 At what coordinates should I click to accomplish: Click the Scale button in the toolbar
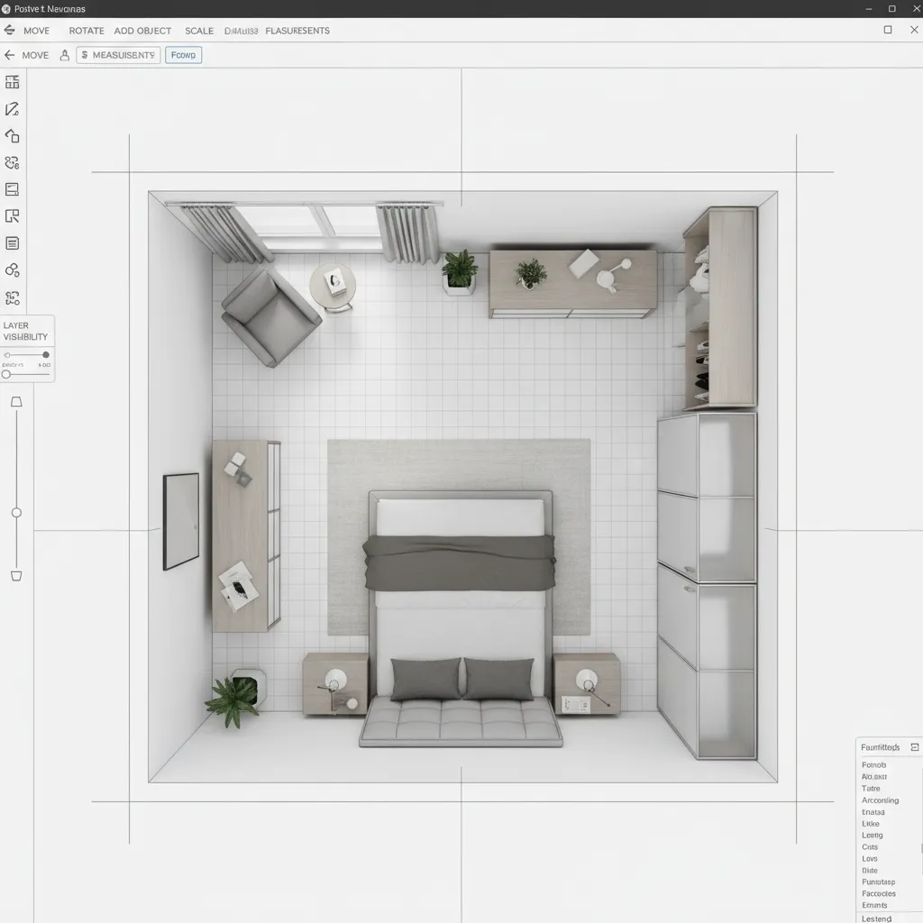pos(199,30)
